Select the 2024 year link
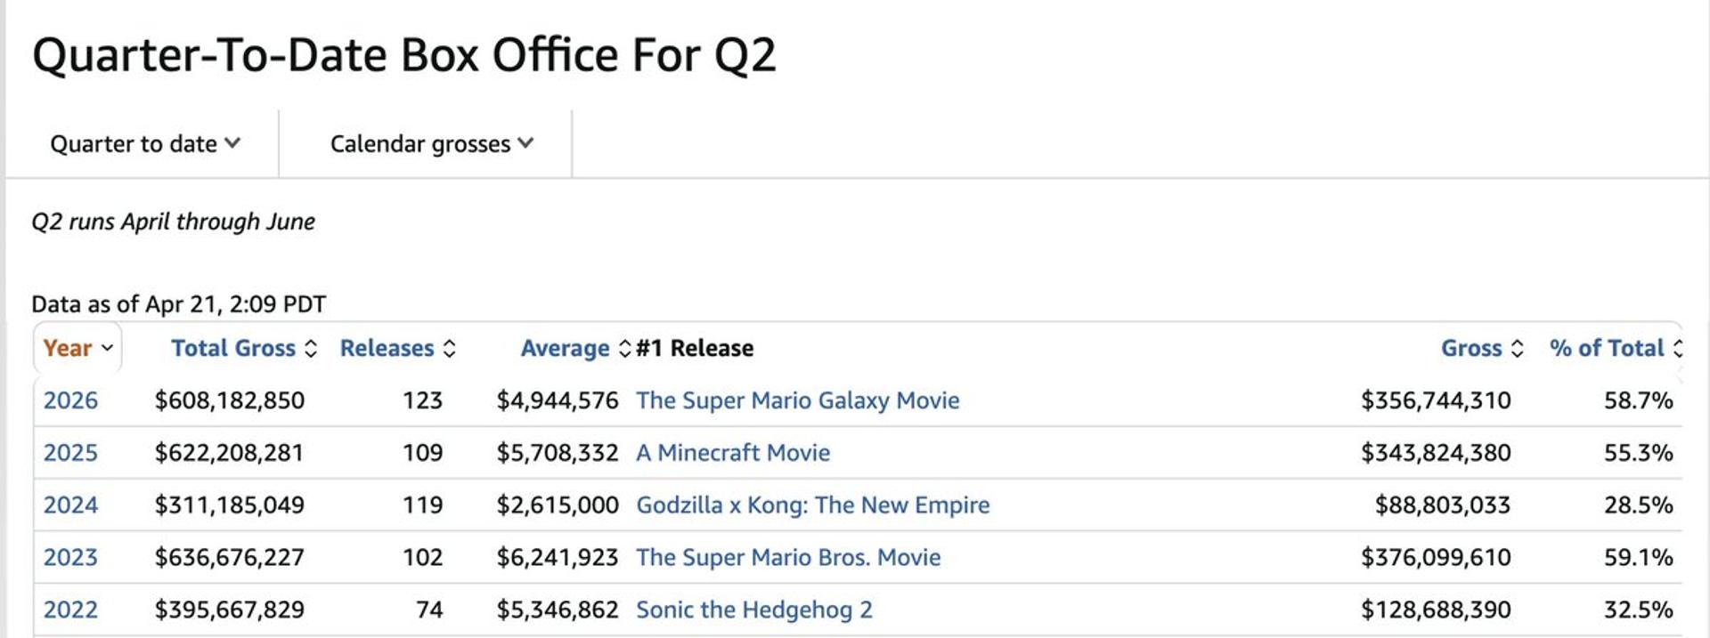The width and height of the screenshot is (1710, 638). [x=70, y=505]
